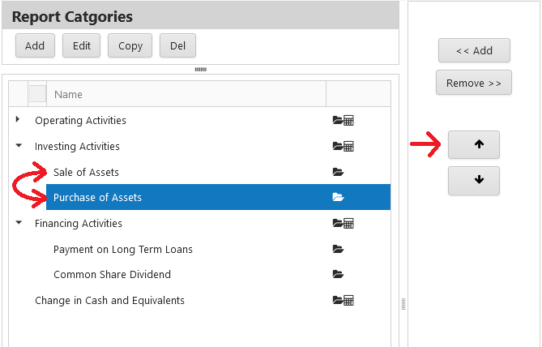Toggle the select-all checkbox in header

pyautogui.click(x=38, y=94)
